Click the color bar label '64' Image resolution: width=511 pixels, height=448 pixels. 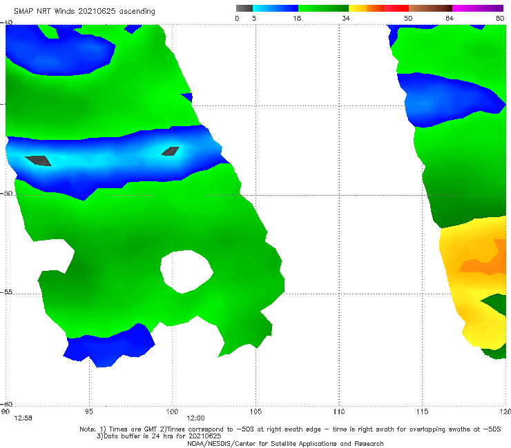(450, 18)
